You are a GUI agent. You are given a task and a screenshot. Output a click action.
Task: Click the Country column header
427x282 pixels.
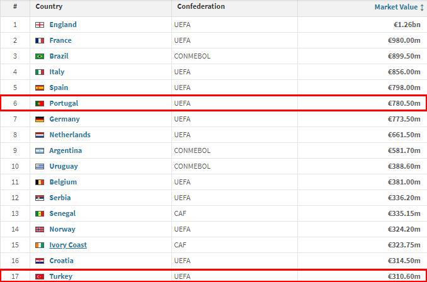coord(48,7)
